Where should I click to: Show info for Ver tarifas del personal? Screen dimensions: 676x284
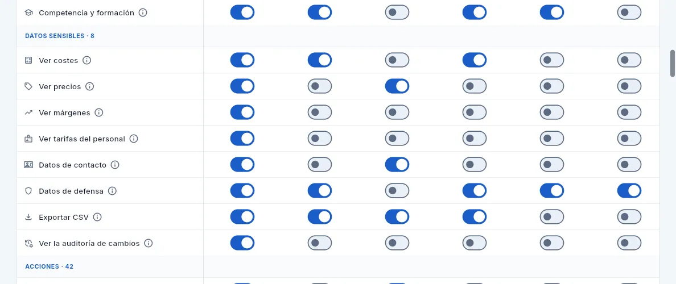pyautogui.click(x=134, y=139)
